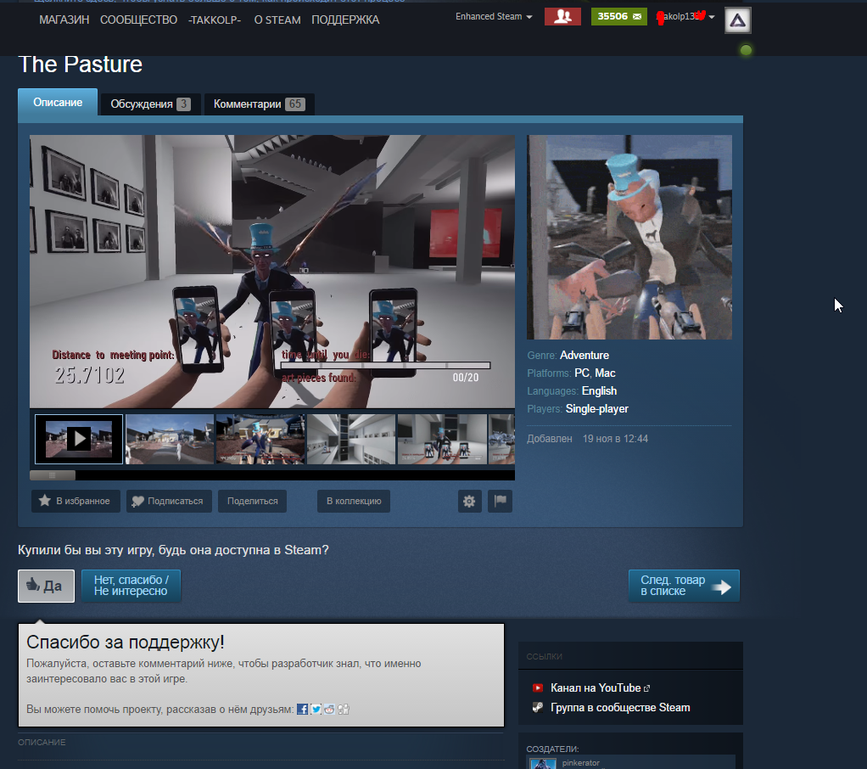Open the МАГАЗИН menu
Viewport: 867px width, 769px height.
coord(64,20)
